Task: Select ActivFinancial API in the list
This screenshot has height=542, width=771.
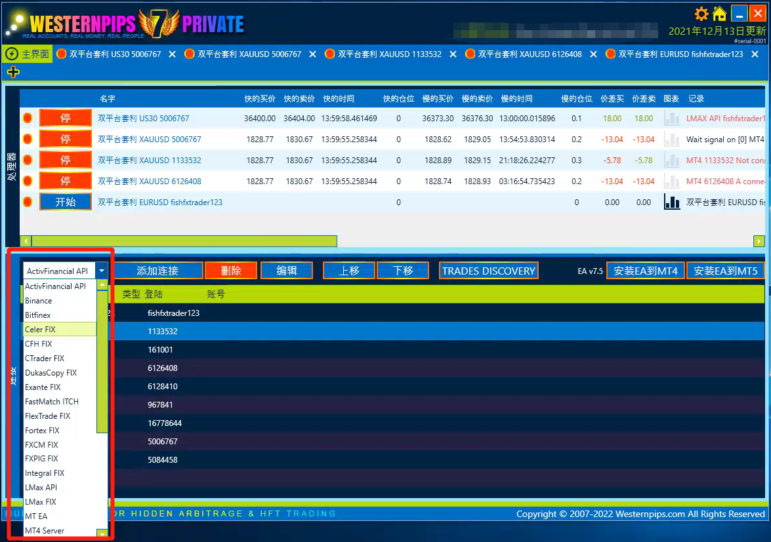Action: pos(60,286)
